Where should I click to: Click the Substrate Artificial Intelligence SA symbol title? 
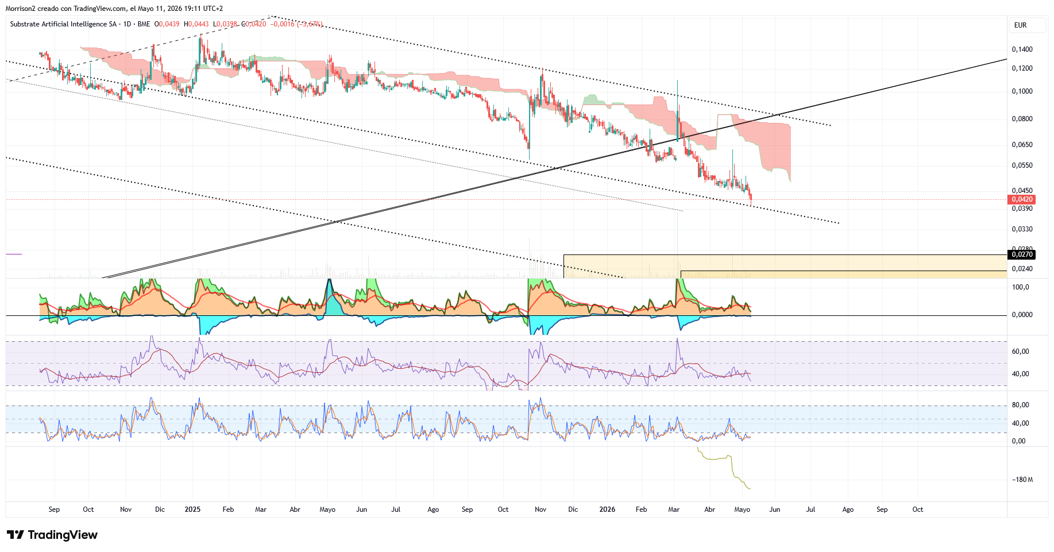coord(63,24)
